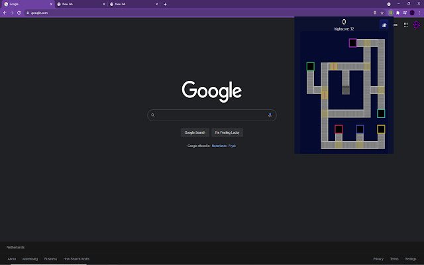Viewport: 424px width, 265px height.
Task: Open a new tab with plus button
Action: (165, 4)
